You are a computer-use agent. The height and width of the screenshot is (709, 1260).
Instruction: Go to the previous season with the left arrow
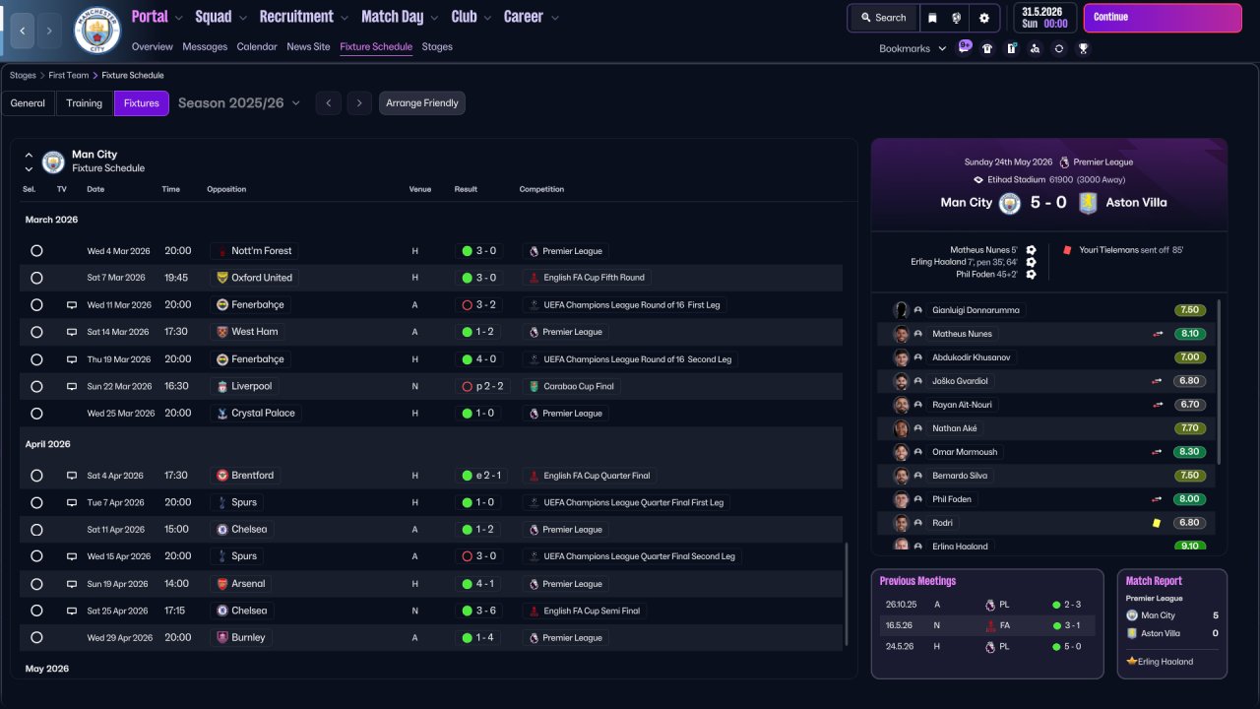point(329,103)
